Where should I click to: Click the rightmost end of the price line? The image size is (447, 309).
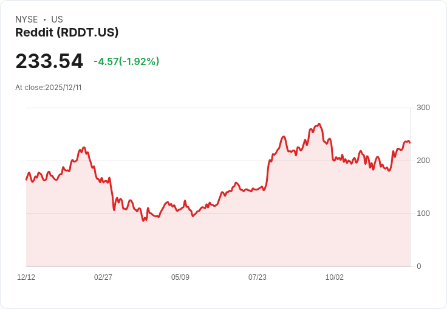(x=410, y=143)
